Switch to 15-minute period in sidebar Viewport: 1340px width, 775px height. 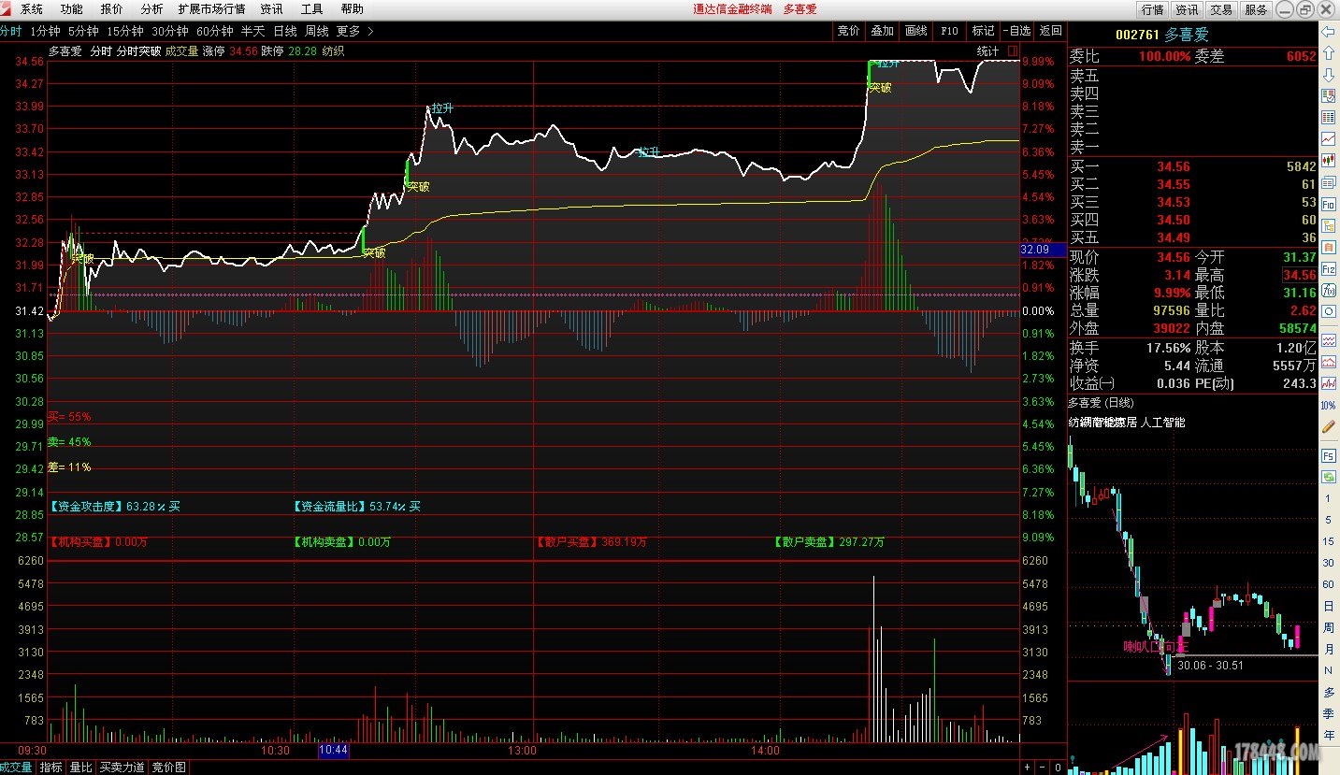(1328, 541)
